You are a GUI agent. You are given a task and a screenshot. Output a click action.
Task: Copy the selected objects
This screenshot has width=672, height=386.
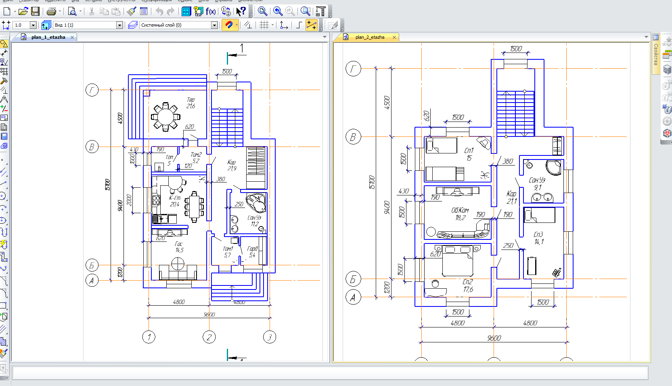(104, 11)
